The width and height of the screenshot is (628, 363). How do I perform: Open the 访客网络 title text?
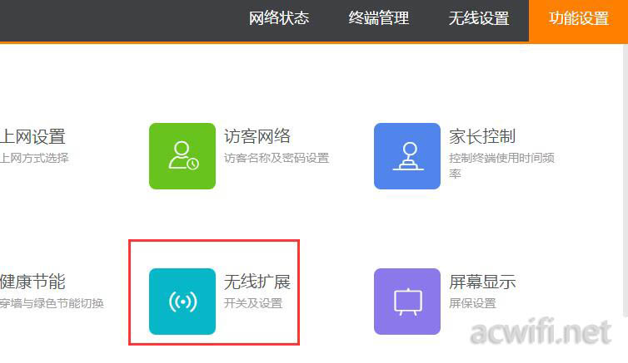[257, 136]
